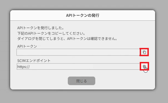Viewport: 168px width, 103px height.
Task: Click the '下記のAPIトークンをコピーしてください。' line
Action: point(51,33)
